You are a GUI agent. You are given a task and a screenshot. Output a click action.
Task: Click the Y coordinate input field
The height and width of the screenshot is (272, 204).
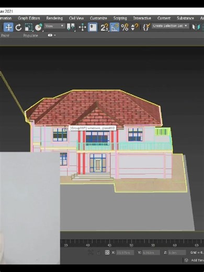click(151, 253)
